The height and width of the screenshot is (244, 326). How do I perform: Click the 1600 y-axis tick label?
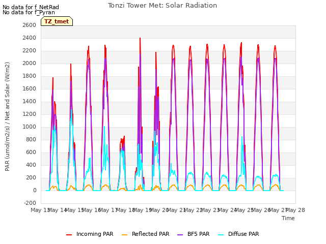[30, 88]
